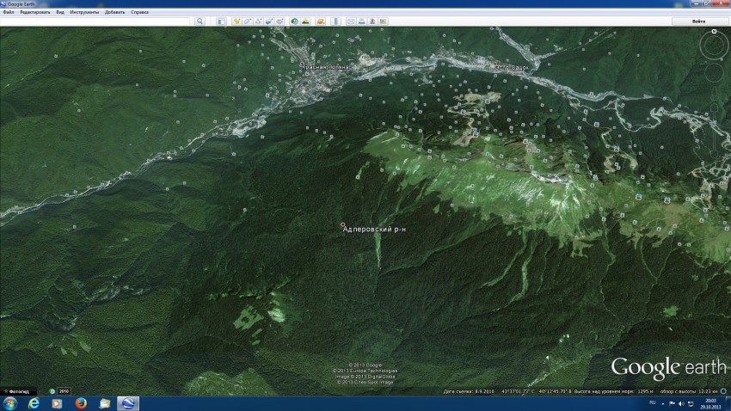Add a placemark with the pushpin icon
Screen dimensions: 731x411
(x=236, y=21)
